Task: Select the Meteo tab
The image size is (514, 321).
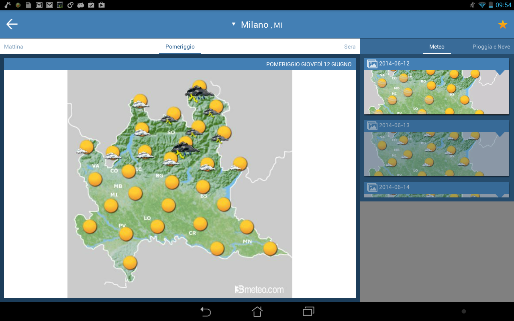Action: pos(436,47)
